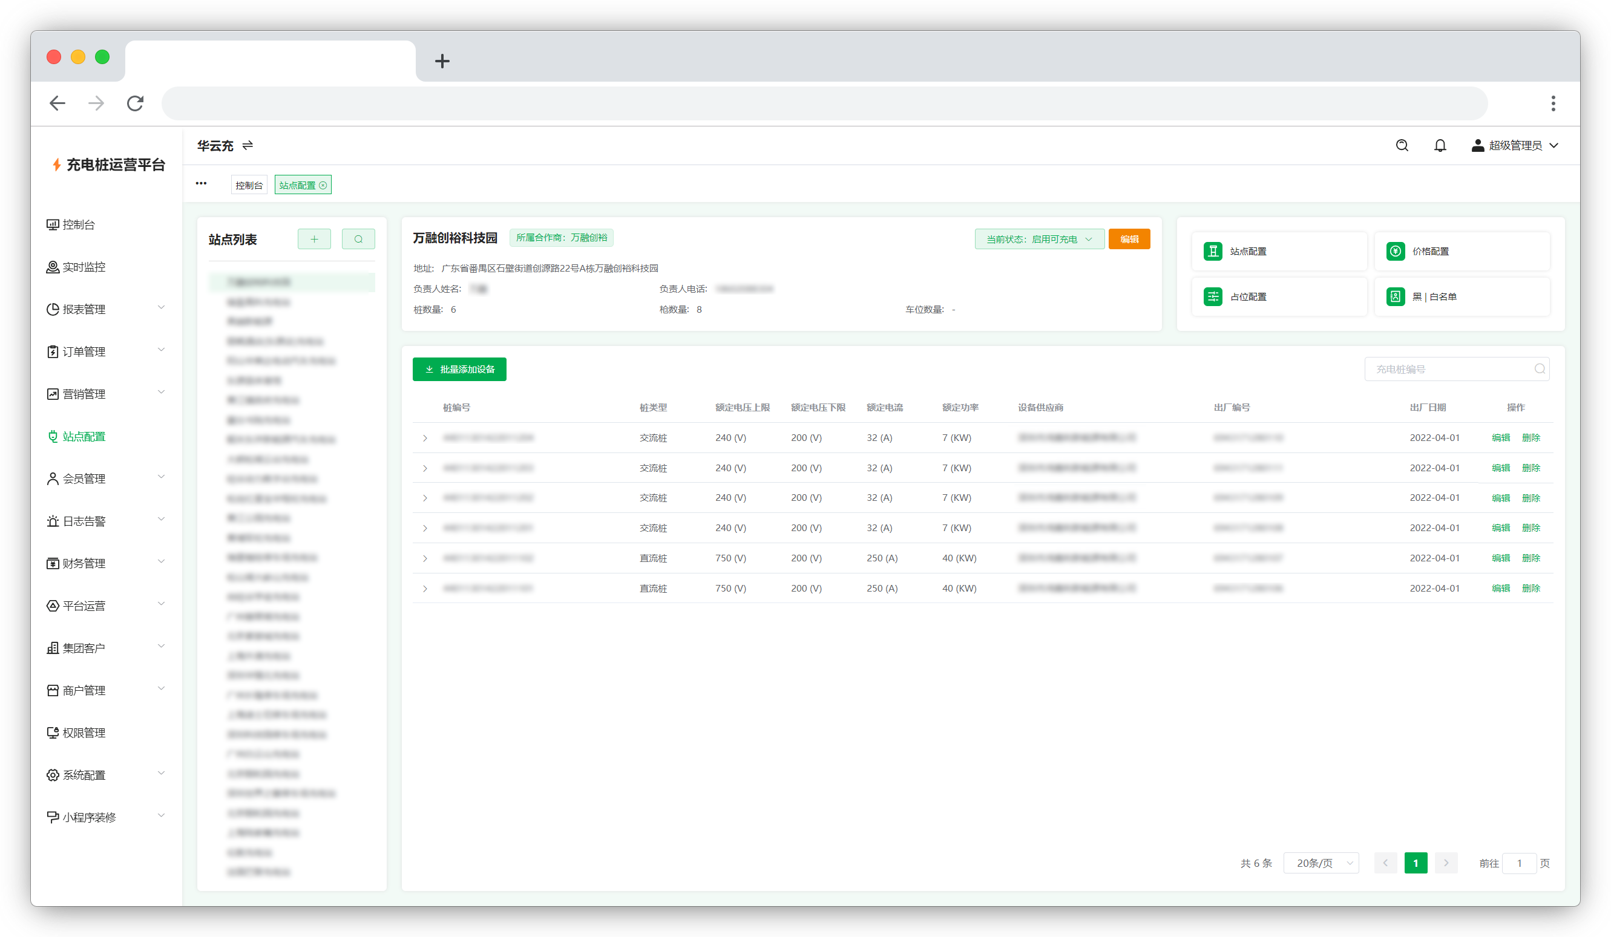The image size is (1611, 937).
Task: Open the 黑|白名单 card icon
Action: point(1395,296)
